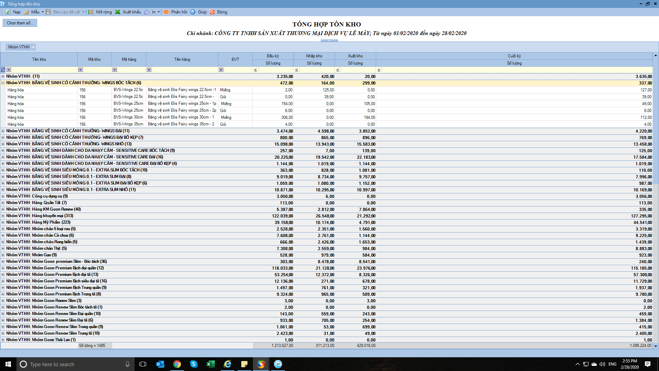Open Excel from the Windows taskbar

(210, 364)
